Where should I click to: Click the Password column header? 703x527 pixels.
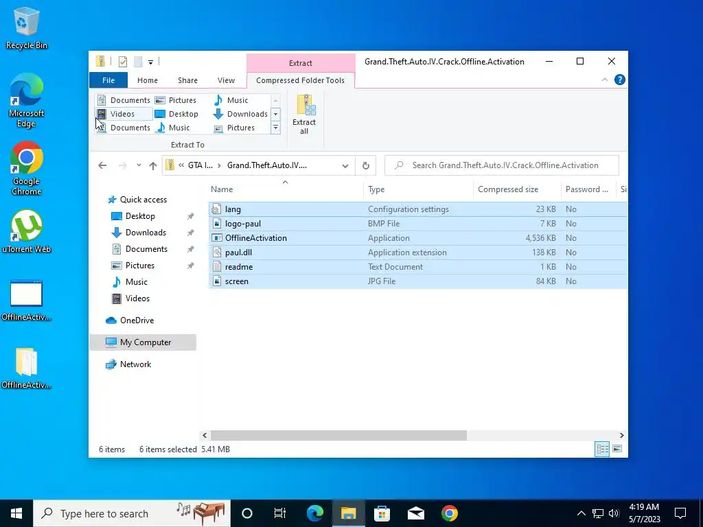pos(588,189)
